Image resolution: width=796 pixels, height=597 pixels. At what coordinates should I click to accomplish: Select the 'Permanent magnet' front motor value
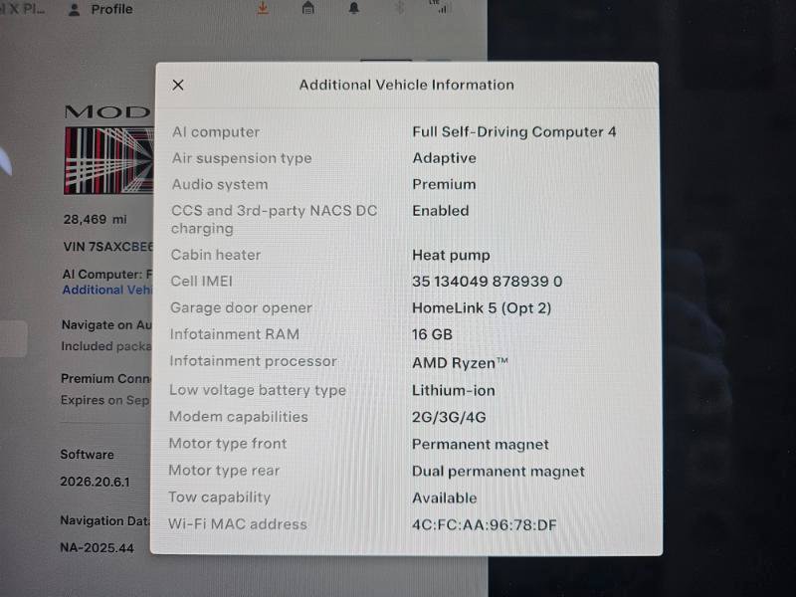[480, 445]
